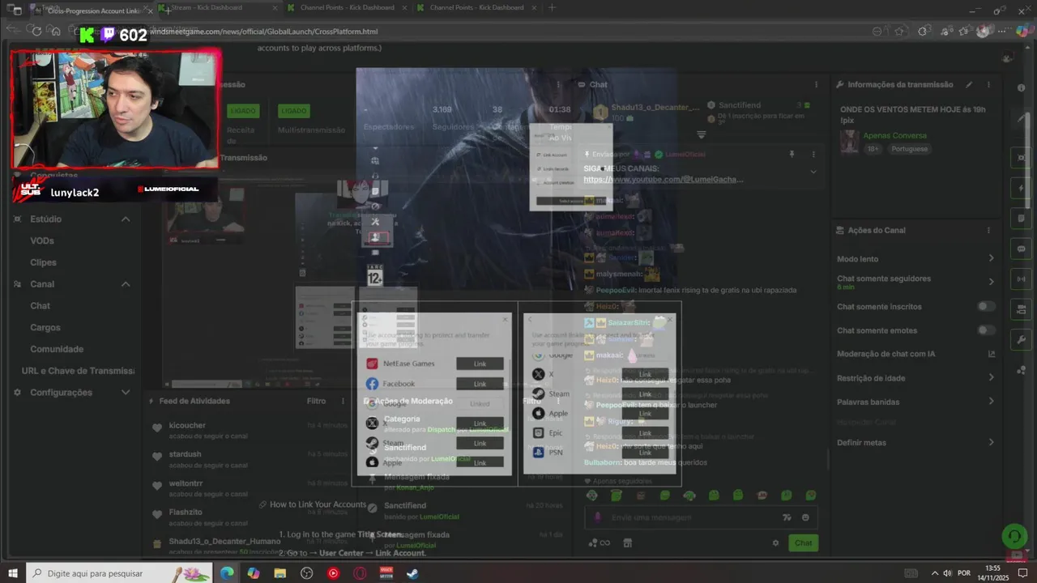1037x583 pixels.
Task: Open the channel store icon below chat
Action: click(x=627, y=543)
